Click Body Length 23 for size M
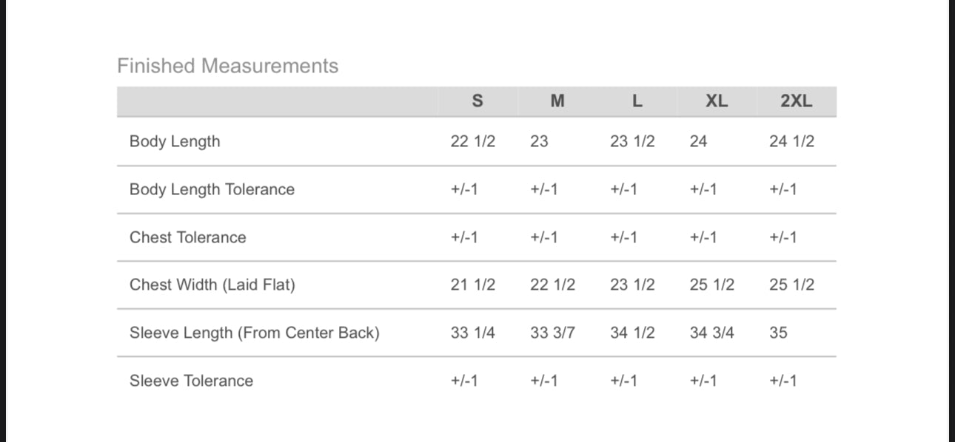Viewport: 955px width, 442px height. (539, 141)
